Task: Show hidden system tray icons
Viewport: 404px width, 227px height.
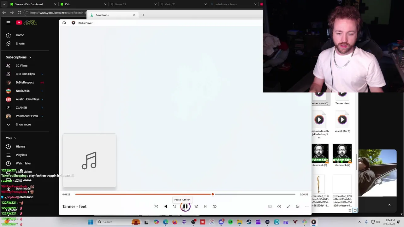Action: pos(359,222)
